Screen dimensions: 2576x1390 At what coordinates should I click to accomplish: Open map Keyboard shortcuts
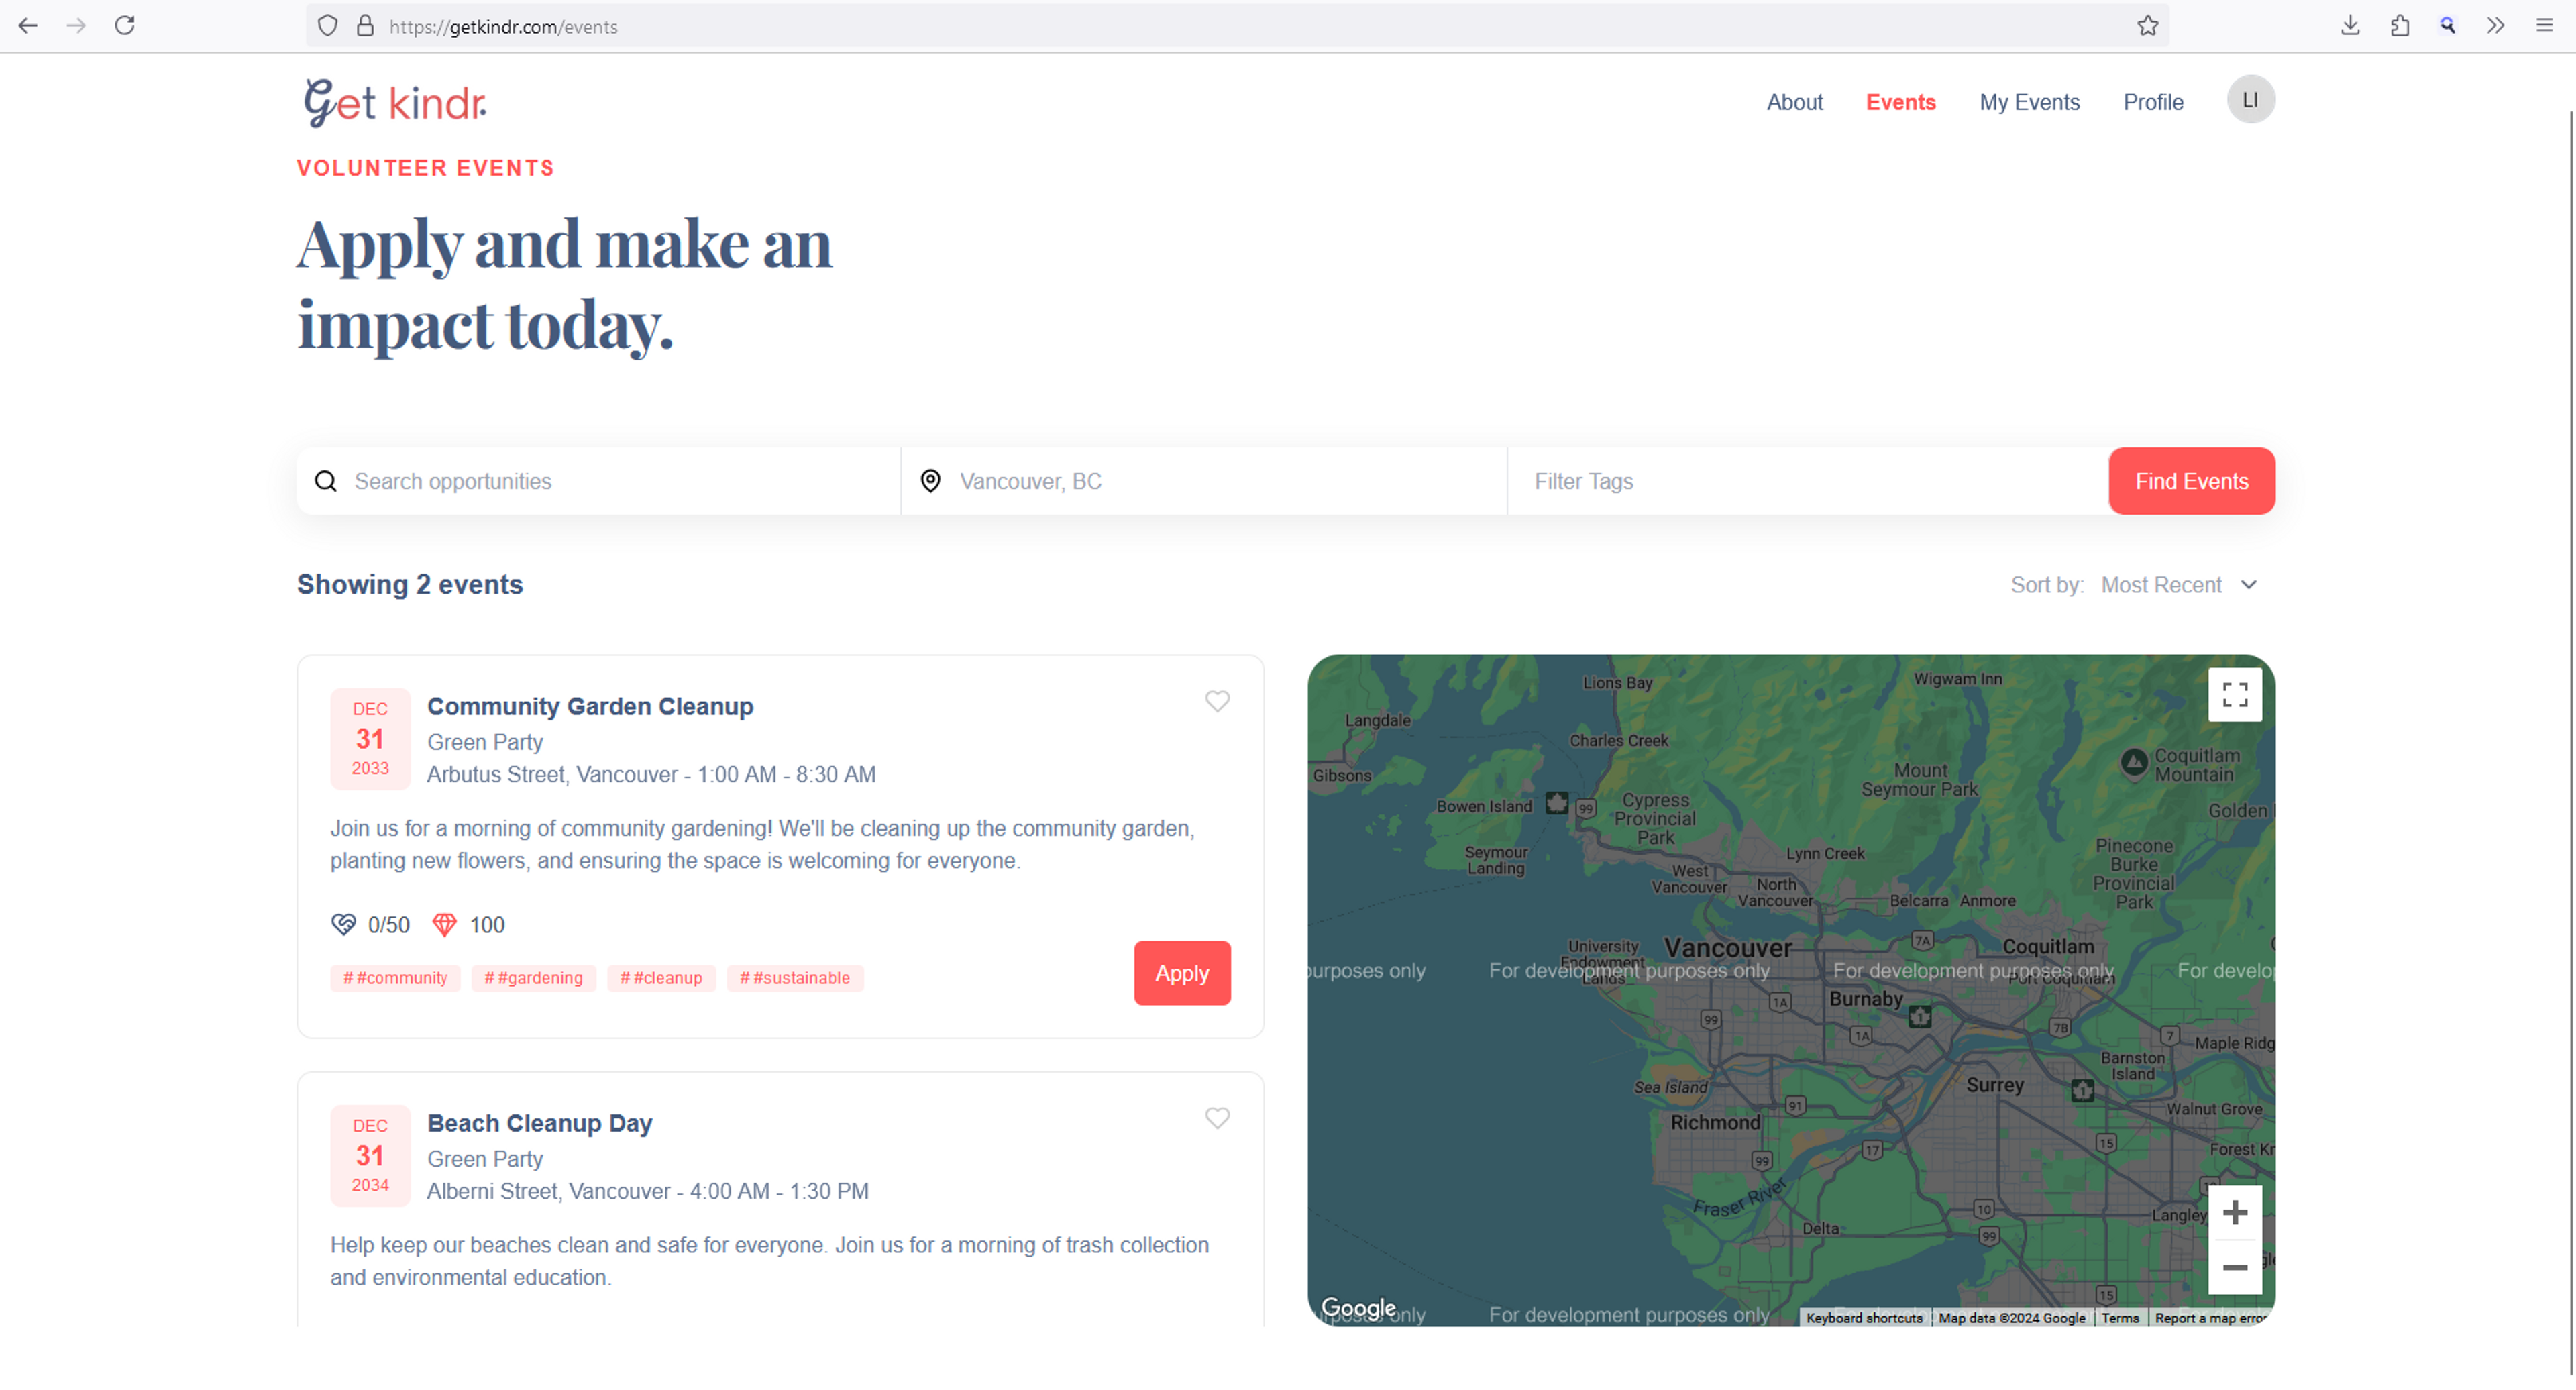point(1864,1318)
